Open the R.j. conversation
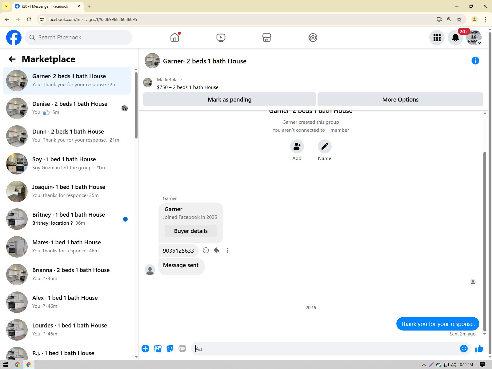The height and width of the screenshot is (369, 492). coord(67,353)
